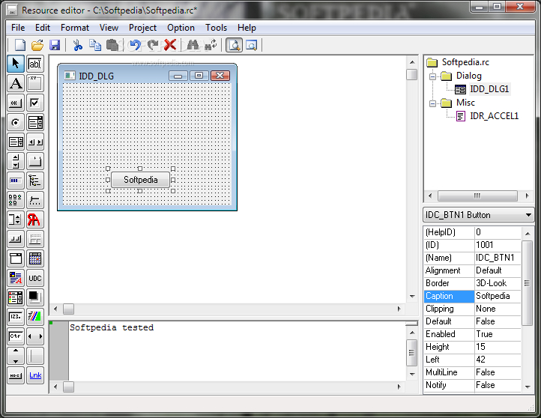The image size is (541, 418).
Task: Open the Help menu
Action: pos(247,28)
